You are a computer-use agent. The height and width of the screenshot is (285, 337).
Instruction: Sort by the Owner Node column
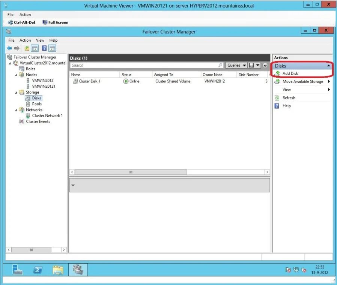tap(219, 75)
